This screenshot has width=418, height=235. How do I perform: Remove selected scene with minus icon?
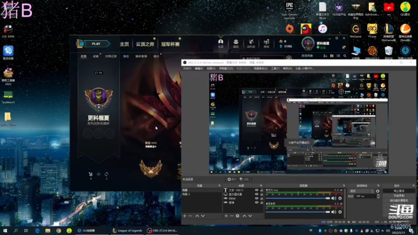[190, 216]
